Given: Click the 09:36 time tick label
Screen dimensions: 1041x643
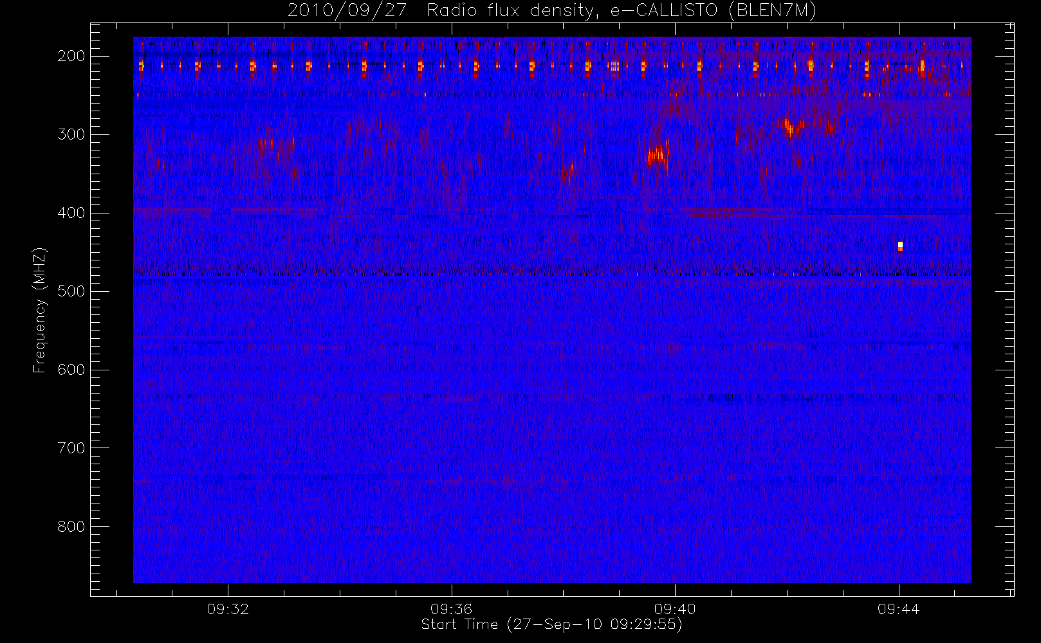Looking at the screenshot, I should [452, 609].
